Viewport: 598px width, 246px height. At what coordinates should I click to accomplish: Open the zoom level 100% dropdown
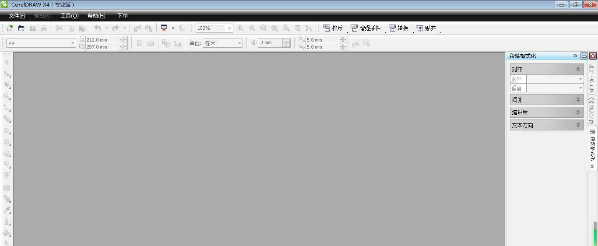coord(229,28)
